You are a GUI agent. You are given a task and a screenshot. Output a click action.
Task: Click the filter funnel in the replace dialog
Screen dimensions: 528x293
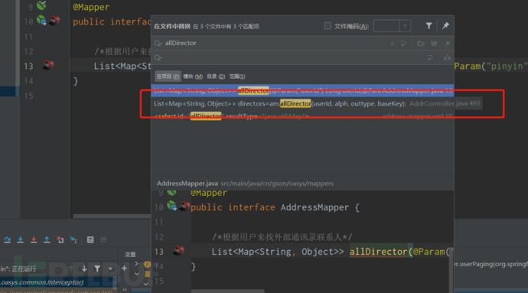[x=429, y=25]
